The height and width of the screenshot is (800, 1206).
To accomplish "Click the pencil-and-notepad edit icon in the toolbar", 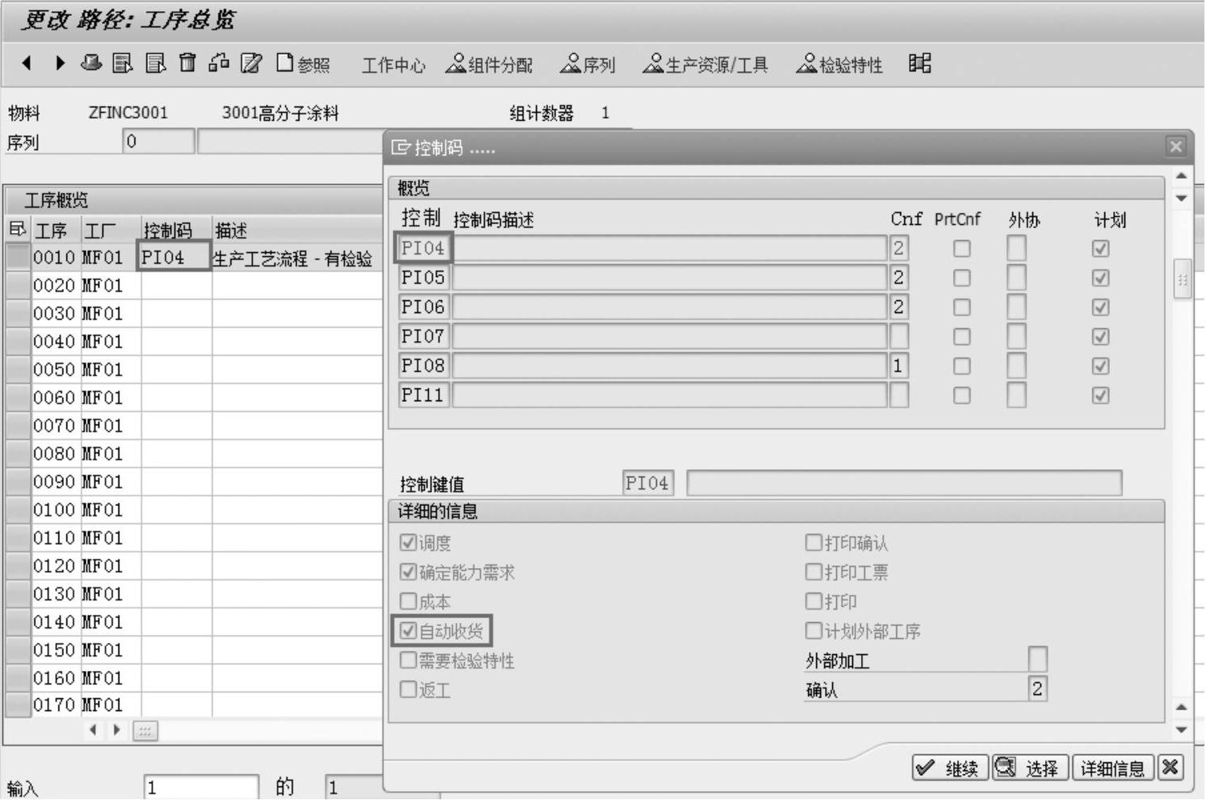I will click(250, 62).
